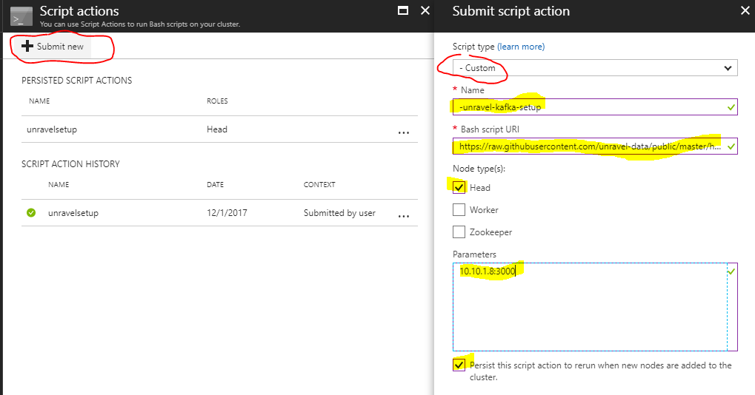Close the Submit script action blade
Viewport: 755px width, 395px height.
pos(745,10)
